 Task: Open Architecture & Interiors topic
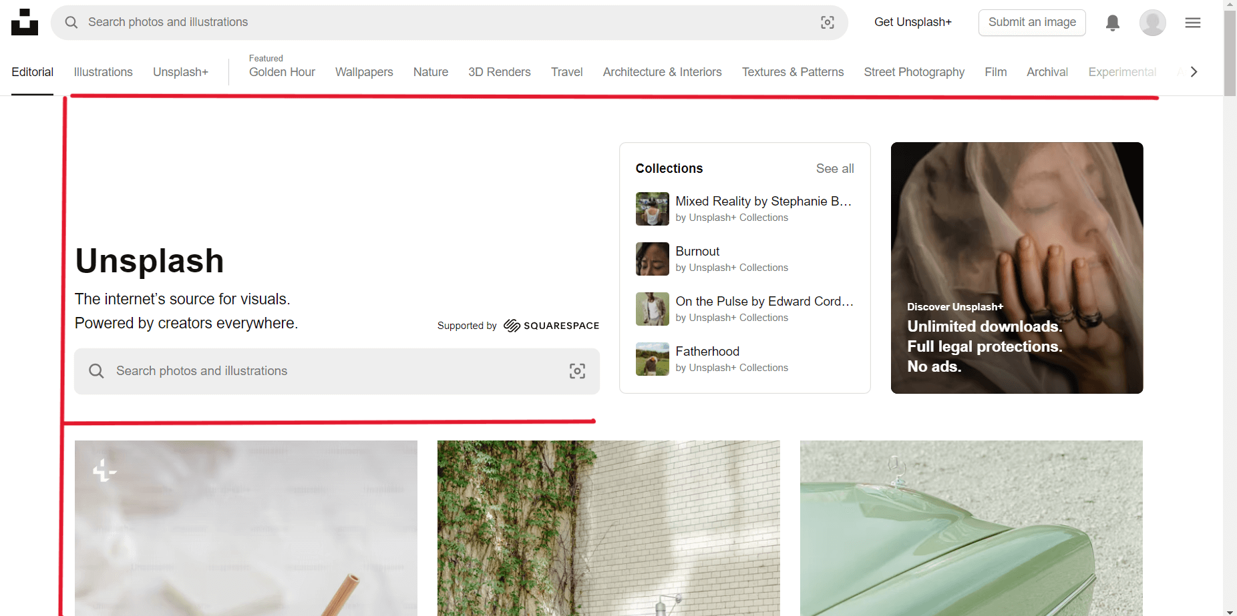[x=663, y=72]
